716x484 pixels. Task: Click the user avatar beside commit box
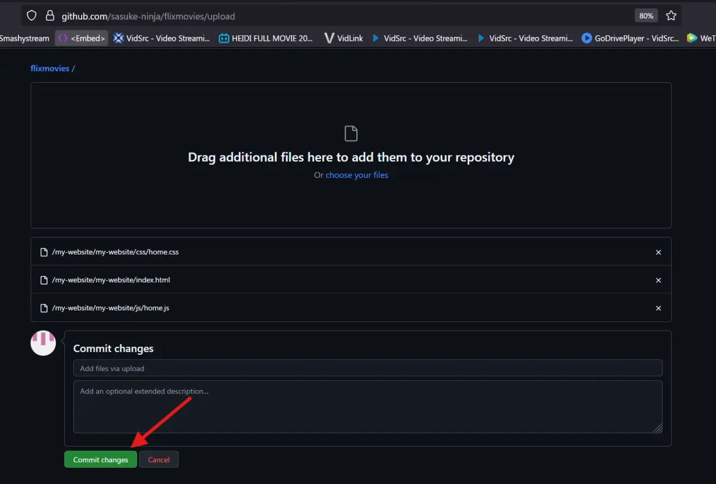pyautogui.click(x=43, y=343)
